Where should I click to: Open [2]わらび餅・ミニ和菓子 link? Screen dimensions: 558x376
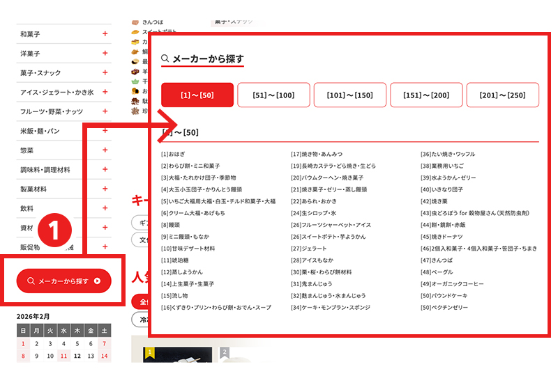coord(190,166)
